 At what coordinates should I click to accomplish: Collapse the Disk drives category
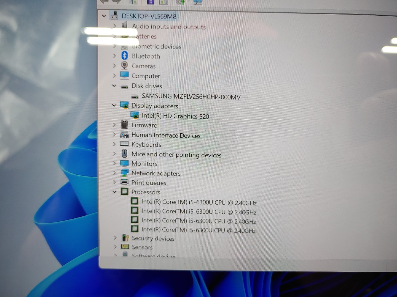pos(114,86)
